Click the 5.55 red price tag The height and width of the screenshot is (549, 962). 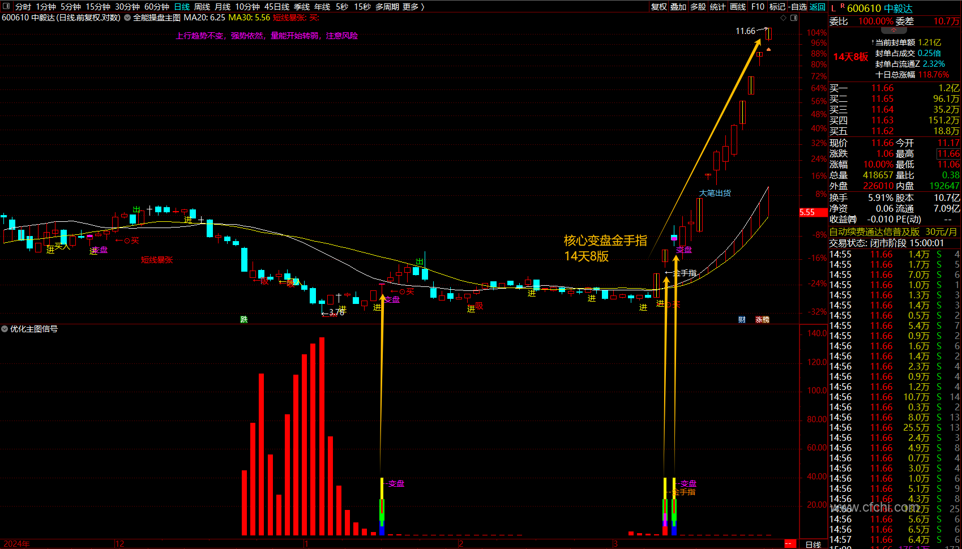[813, 212]
